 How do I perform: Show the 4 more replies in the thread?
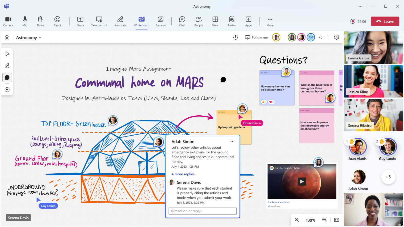click(x=183, y=174)
